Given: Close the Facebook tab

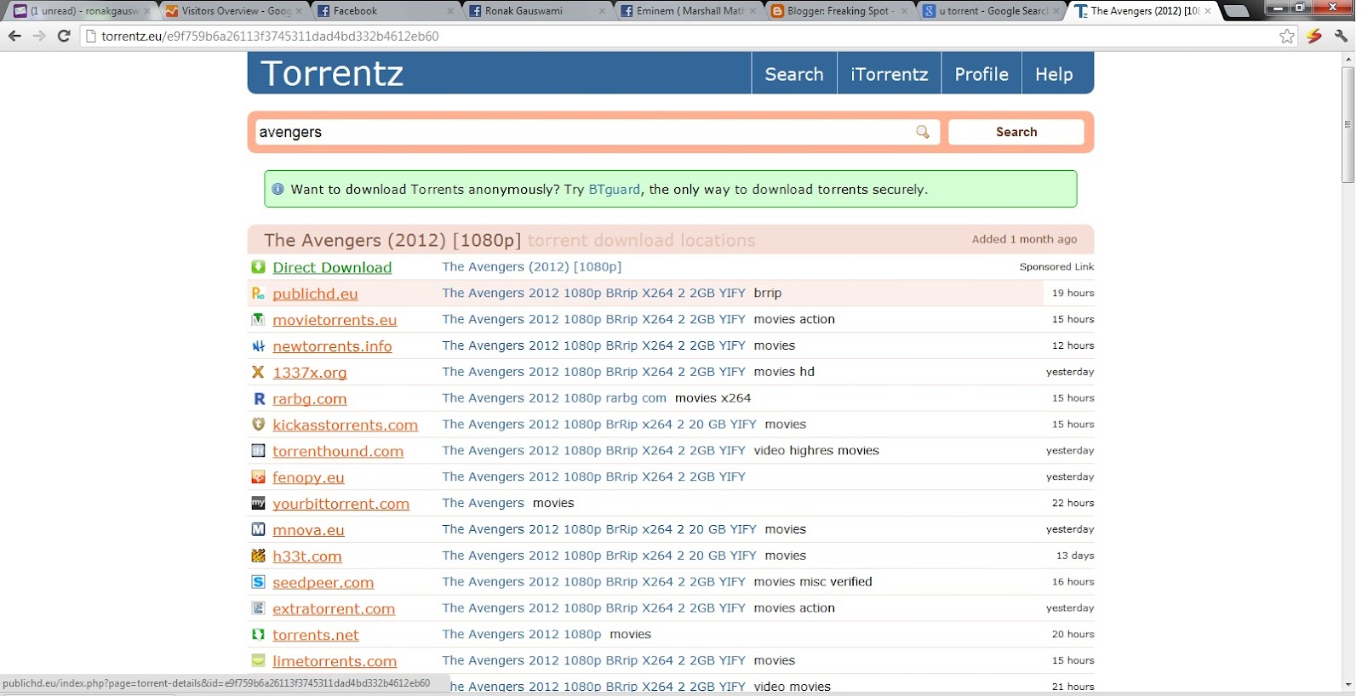Looking at the screenshot, I should point(450,11).
